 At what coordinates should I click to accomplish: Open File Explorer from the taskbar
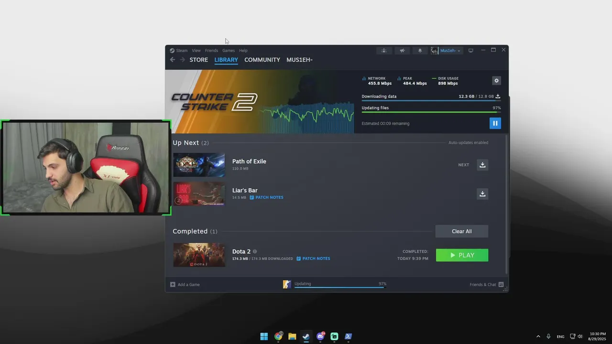292,336
